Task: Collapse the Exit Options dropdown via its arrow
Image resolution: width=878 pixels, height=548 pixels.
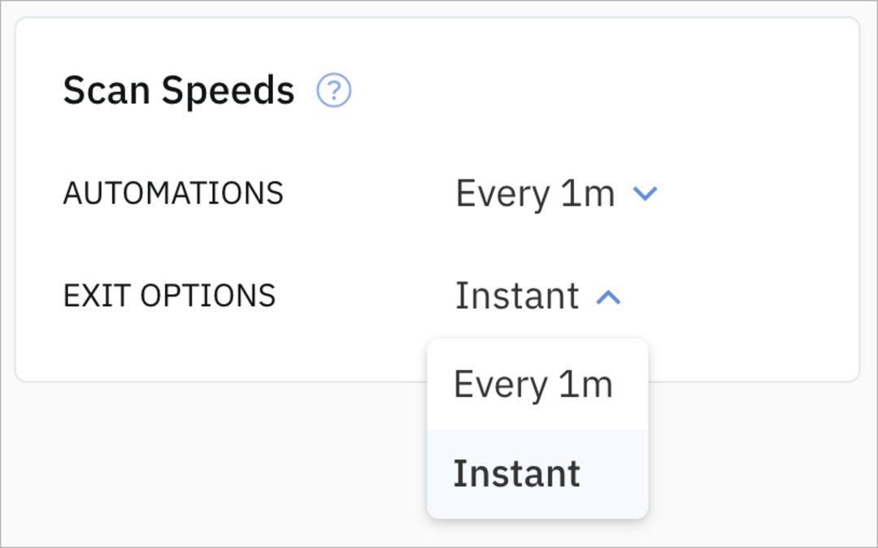Action: click(608, 298)
